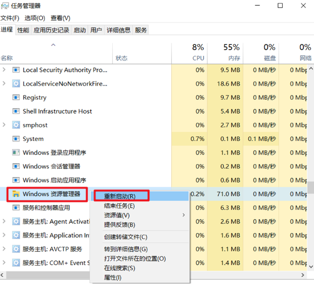
Task: Expand 服务主机: COM+ Event row
Action: 4,262
